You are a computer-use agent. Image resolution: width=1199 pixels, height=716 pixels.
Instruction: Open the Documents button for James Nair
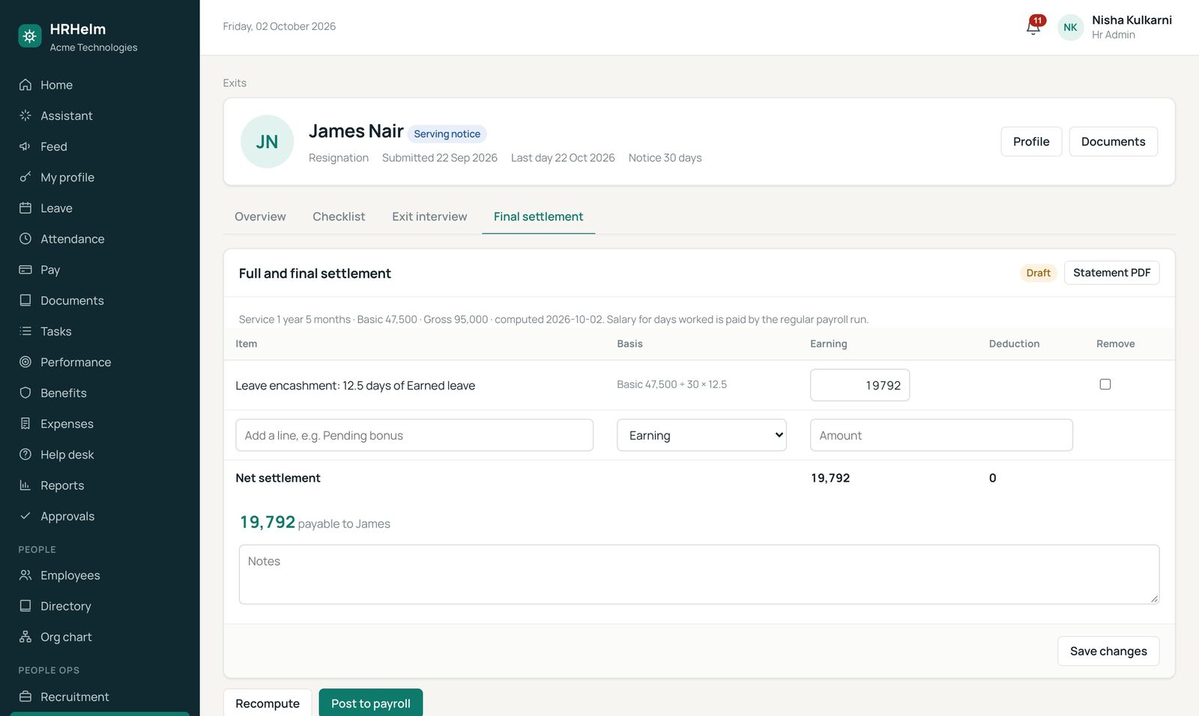[1113, 142]
